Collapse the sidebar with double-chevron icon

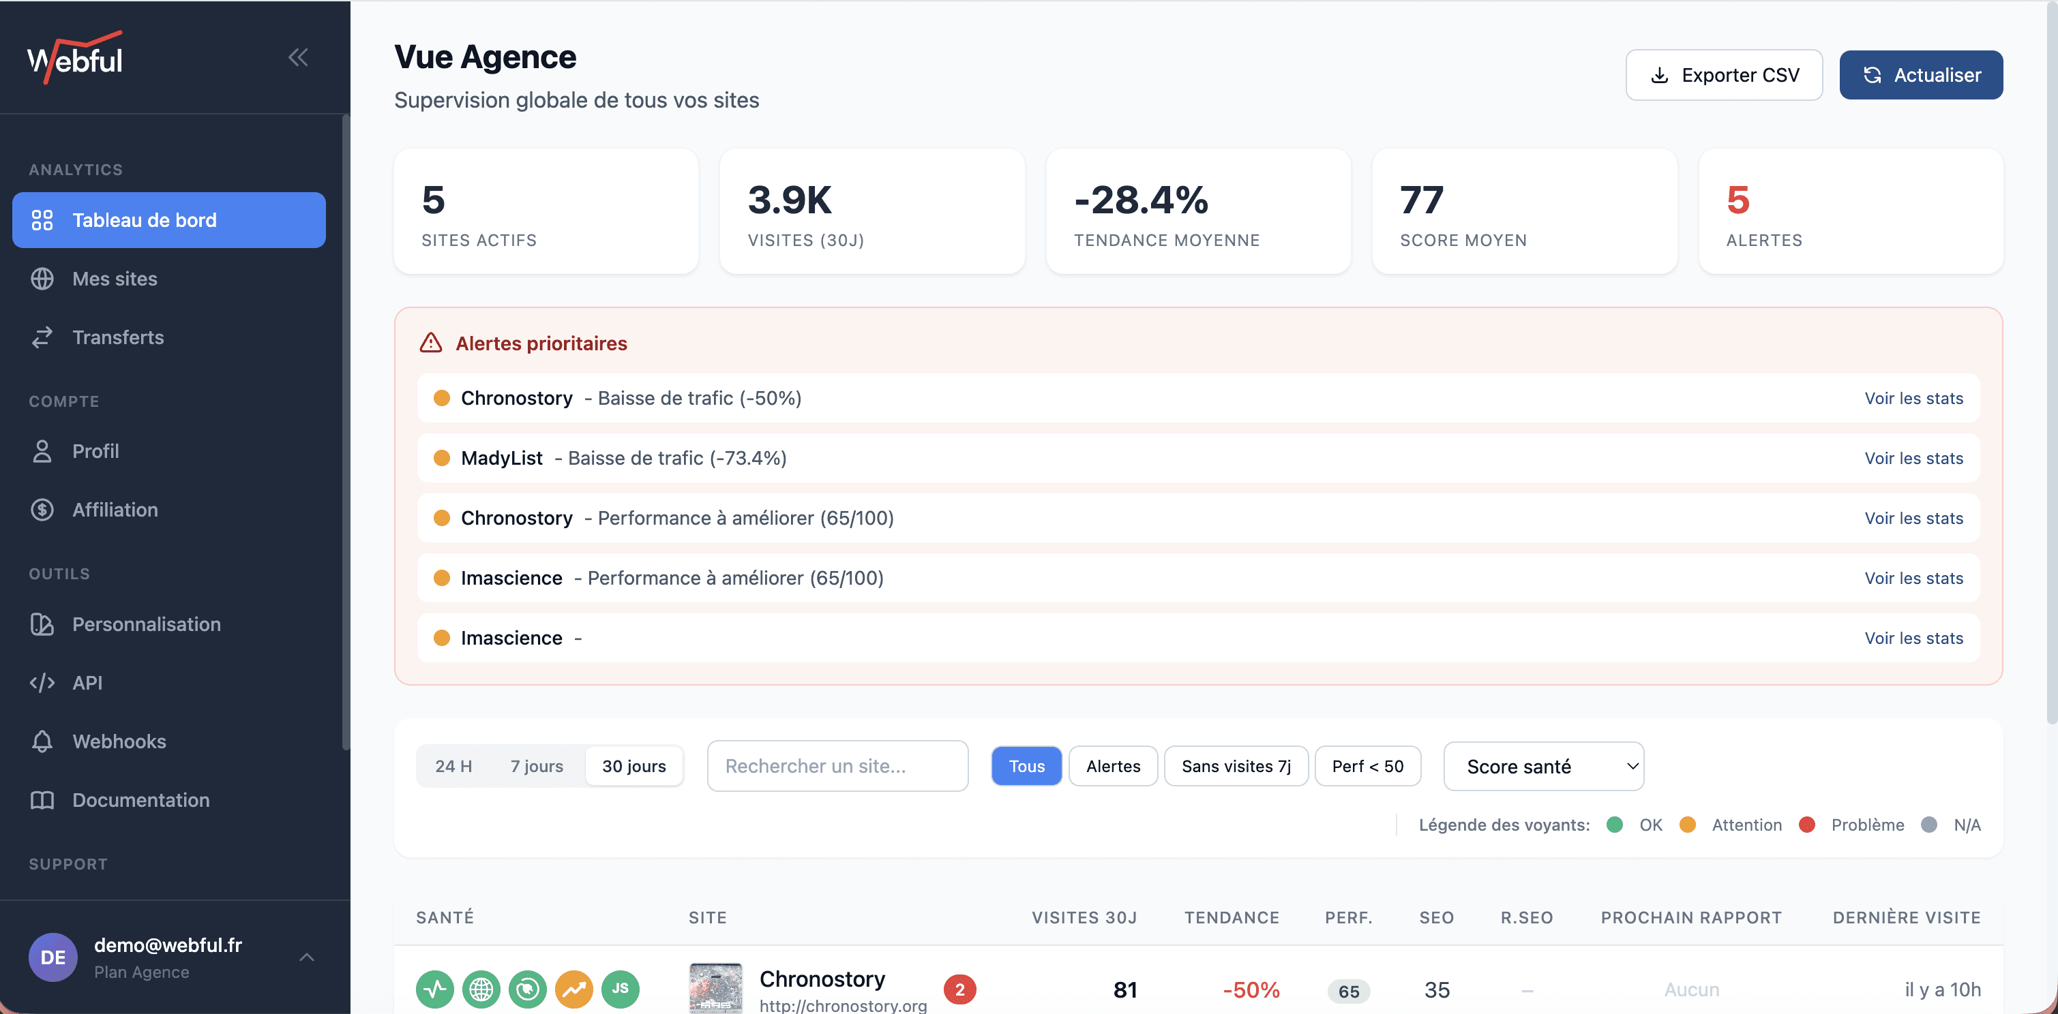298,57
